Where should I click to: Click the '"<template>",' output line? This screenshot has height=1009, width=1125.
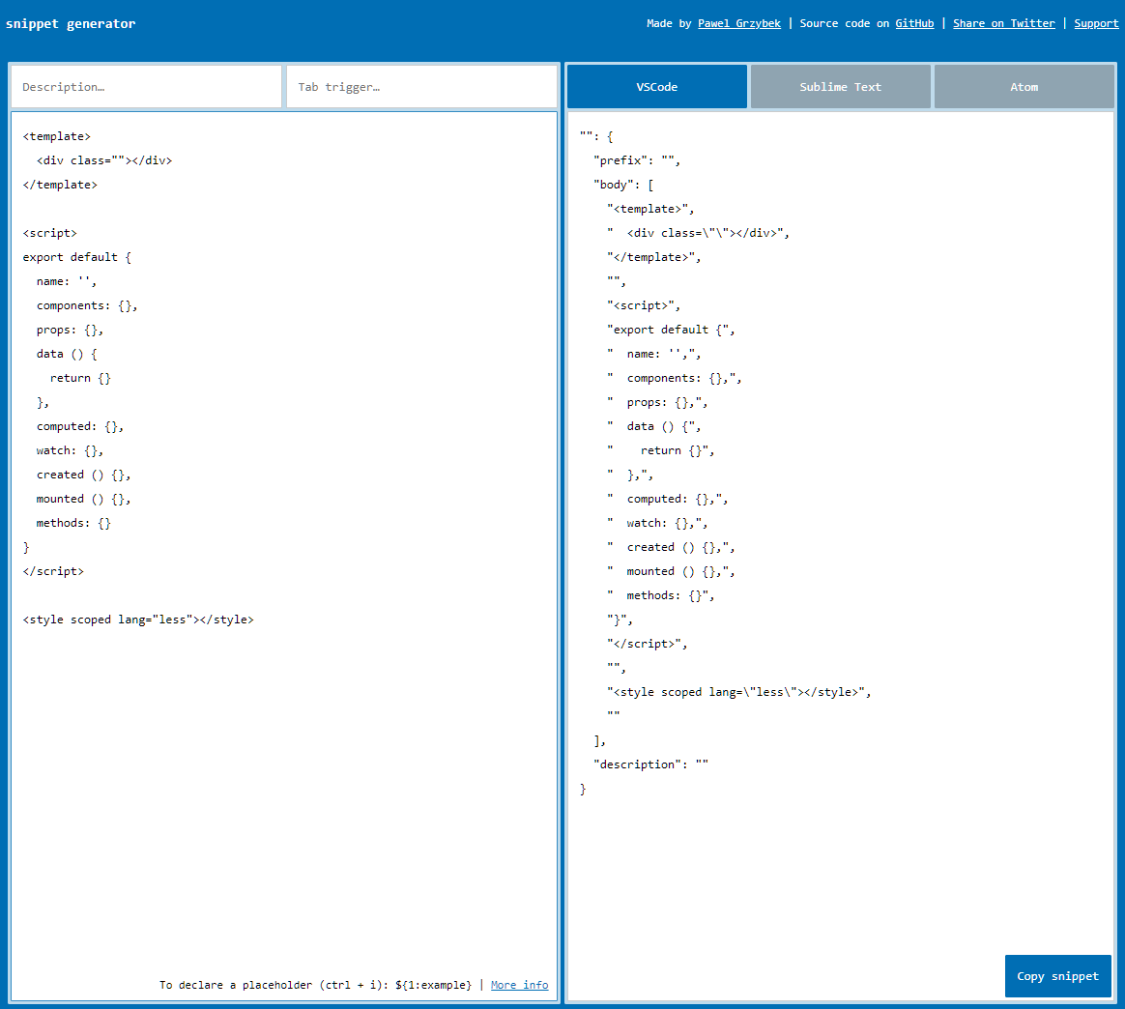[650, 209]
